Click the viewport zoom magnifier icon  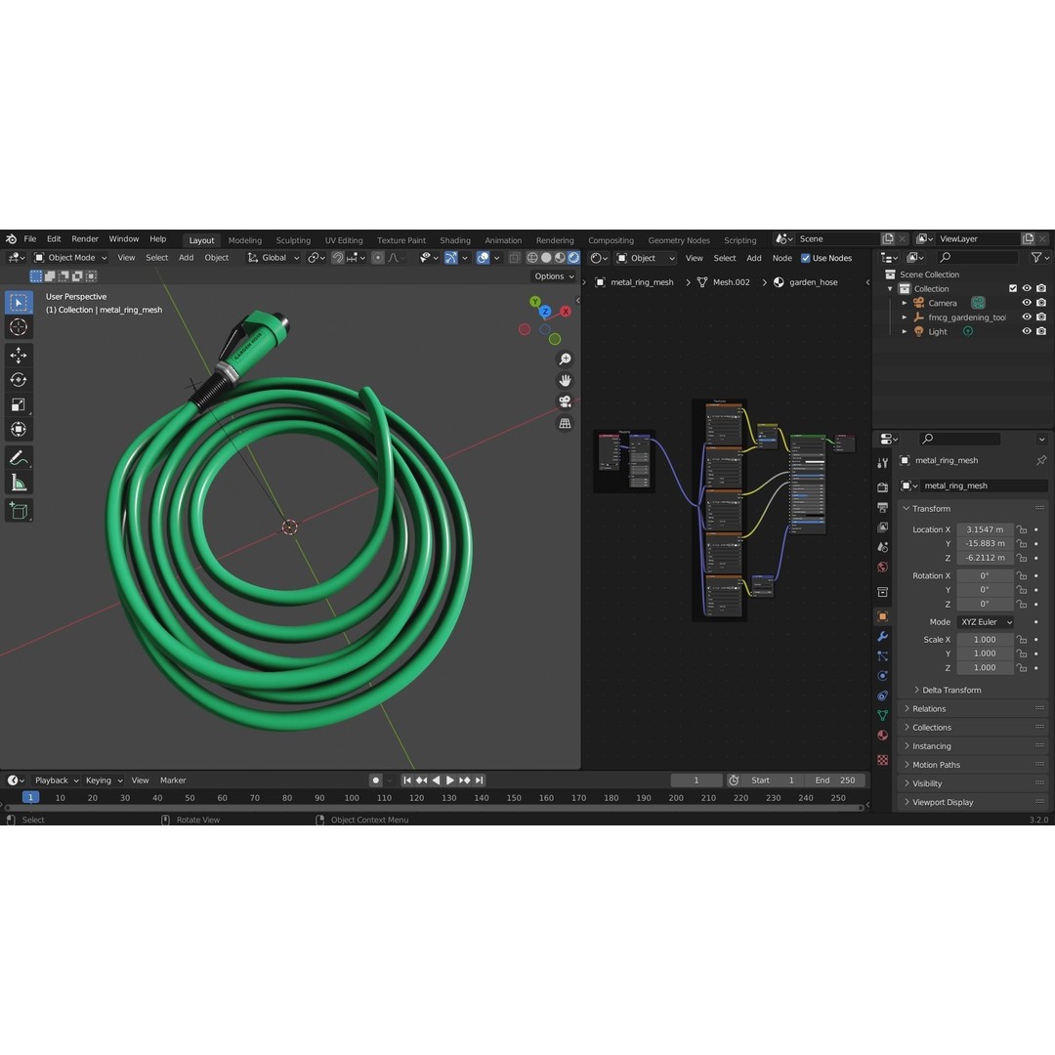[566, 359]
